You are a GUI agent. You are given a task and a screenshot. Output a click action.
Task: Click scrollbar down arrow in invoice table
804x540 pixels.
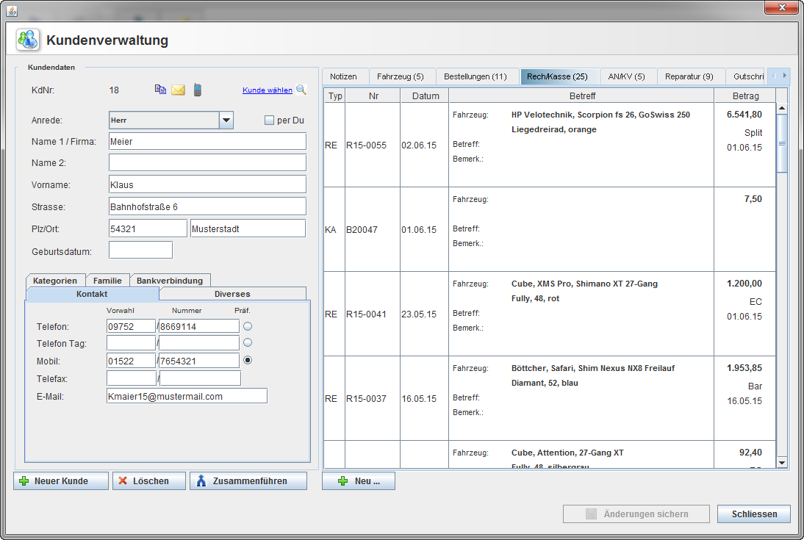[x=781, y=462]
